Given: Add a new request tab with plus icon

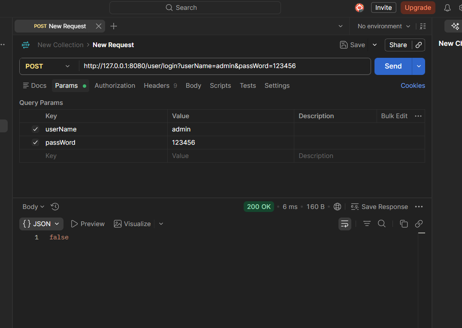Looking at the screenshot, I should (114, 26).
